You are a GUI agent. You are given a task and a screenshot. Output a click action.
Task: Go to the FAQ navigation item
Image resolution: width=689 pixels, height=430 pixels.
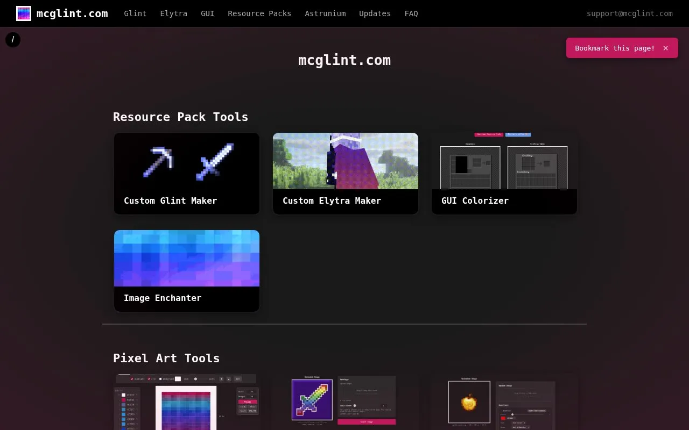coord(411,13)
